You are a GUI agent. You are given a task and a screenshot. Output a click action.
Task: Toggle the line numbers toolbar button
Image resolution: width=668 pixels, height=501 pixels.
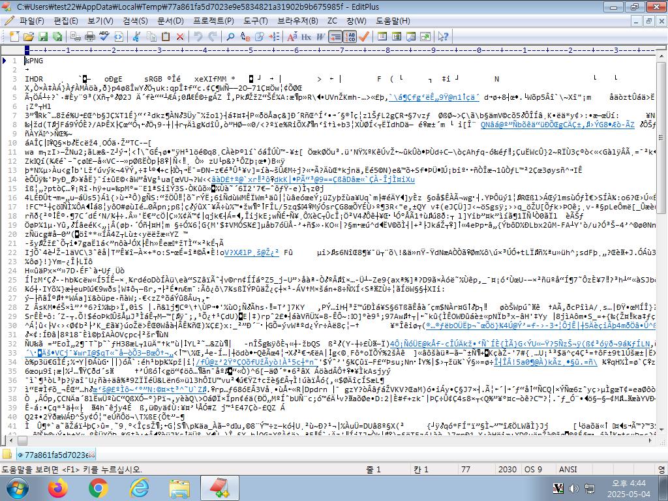click(x=350, y=37)
